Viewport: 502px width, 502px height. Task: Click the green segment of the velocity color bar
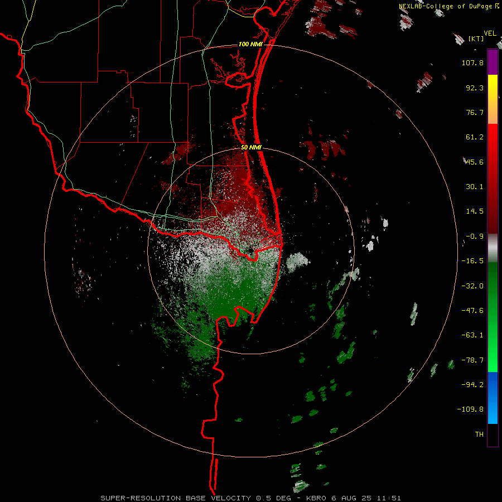(x=493, y=317)
